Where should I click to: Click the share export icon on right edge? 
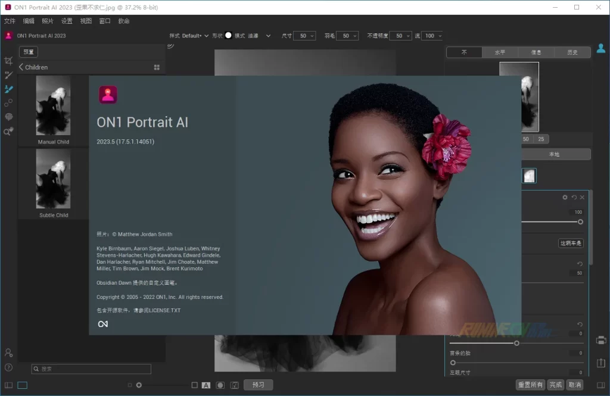[x=601, y=363]
